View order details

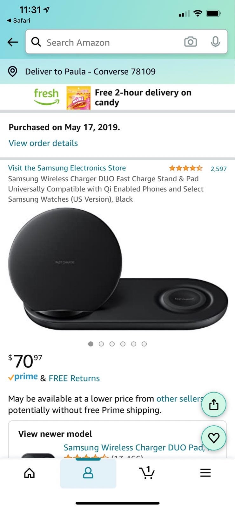tap(43, 143)
